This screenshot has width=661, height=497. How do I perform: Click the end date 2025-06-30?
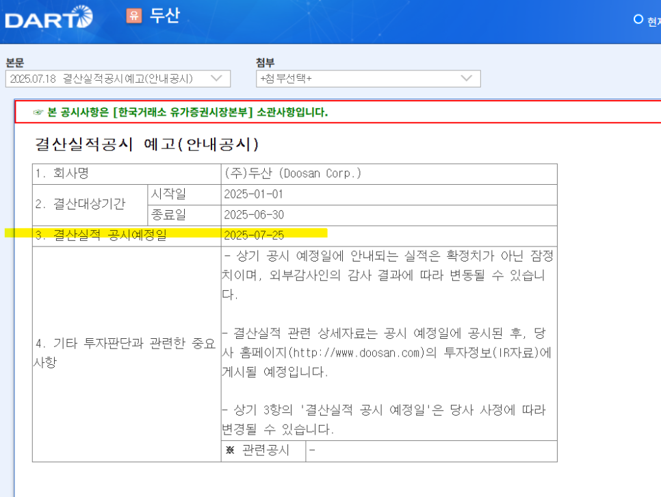(x=254, y=215)
